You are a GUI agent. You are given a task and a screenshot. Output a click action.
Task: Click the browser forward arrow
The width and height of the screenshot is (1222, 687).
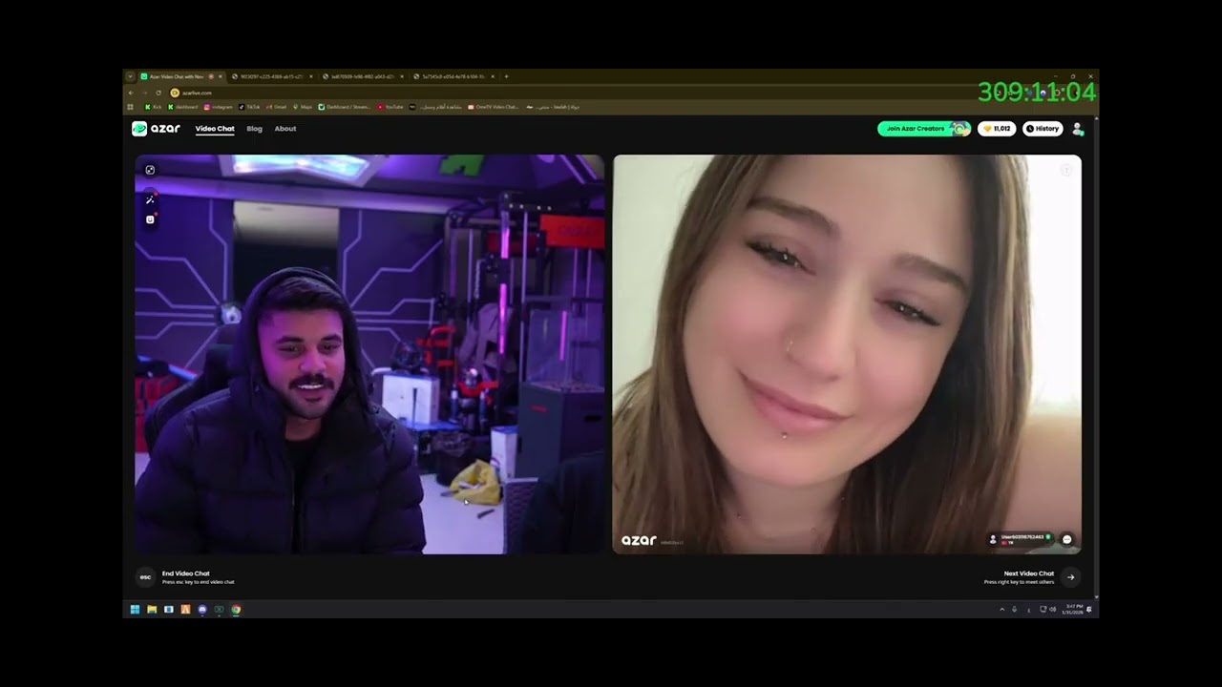[x=144, y=93]
